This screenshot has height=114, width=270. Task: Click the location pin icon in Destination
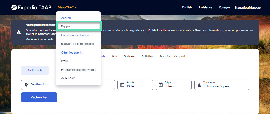pos(26,85)
